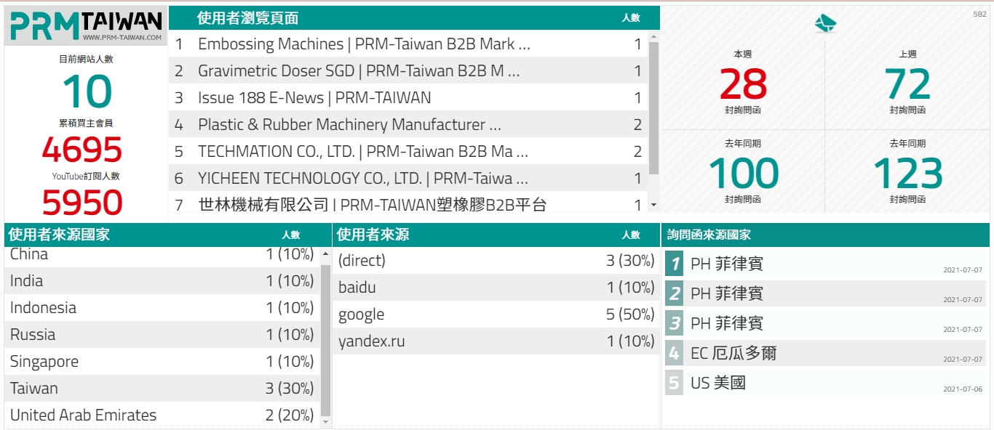This screenshot has height=430, width=994.
Task: Click the third-ranked PH 菲律賓 inquiry entry
Action: [825, 323]
